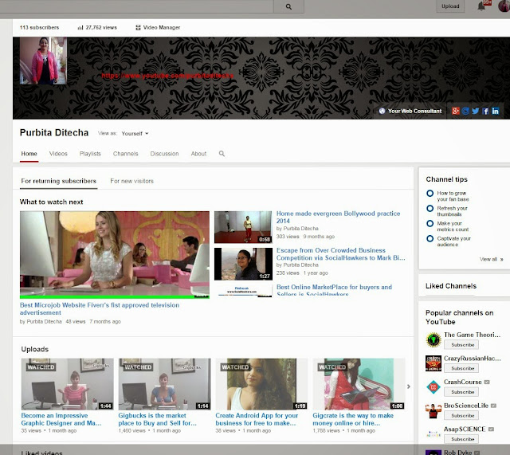Click the blue round icon beside Google+
The width and height of the screenshot is (510, 455).
tap(465, 111)
